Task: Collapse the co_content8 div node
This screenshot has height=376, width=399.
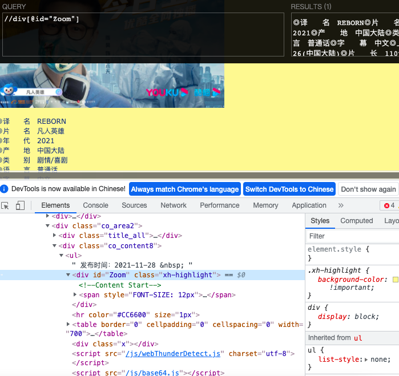Action: [x=54, y=245]
